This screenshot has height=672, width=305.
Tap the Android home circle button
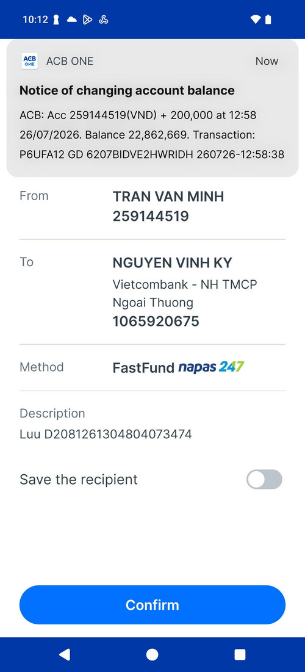(152, 654)
